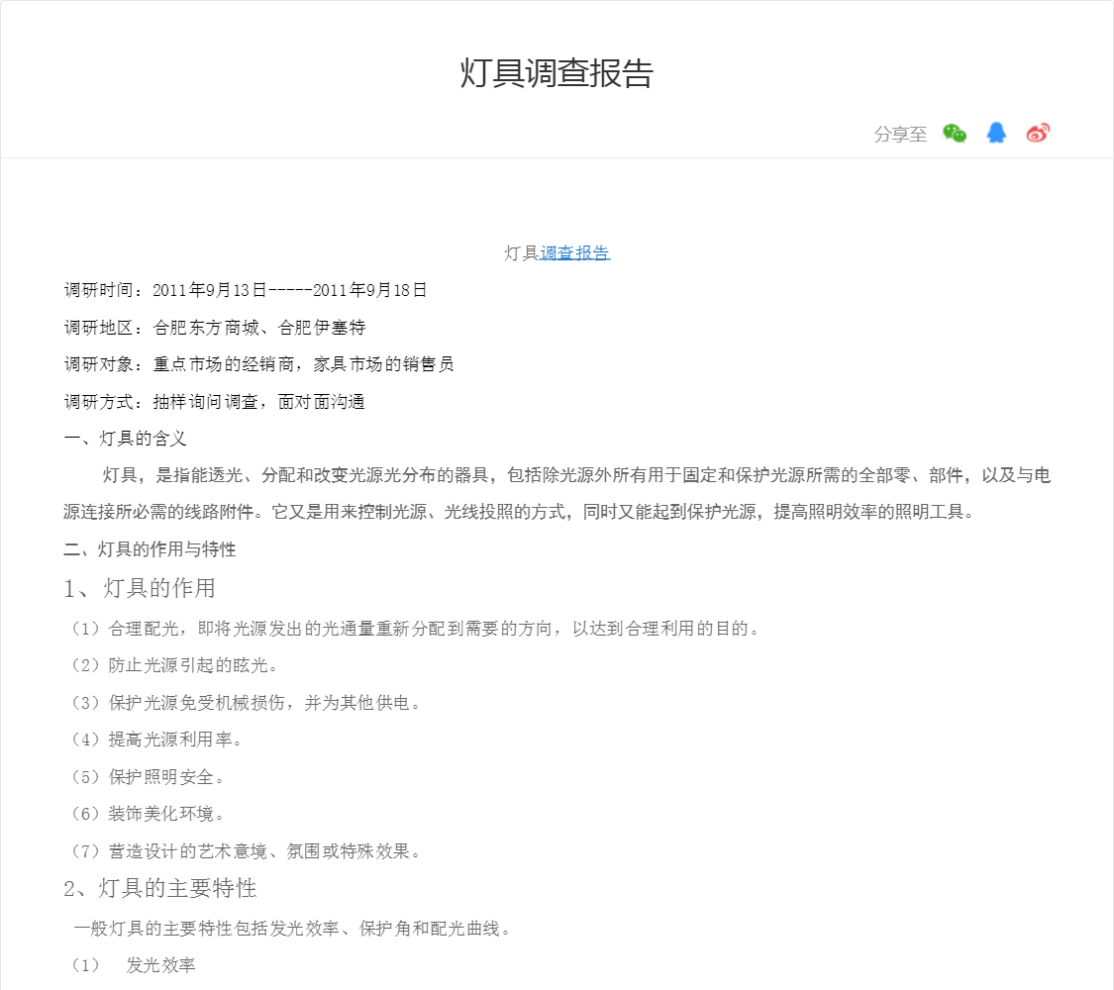Screen dimensions: 1114x990
Task: Click item （5）保护照明安全
Action: [x=148, y=777]
